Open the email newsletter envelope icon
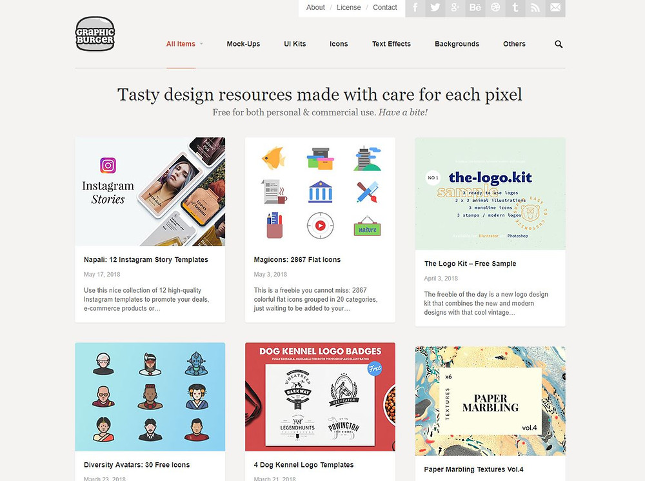The width and height of the screenshot is (645, 481). 555,7
